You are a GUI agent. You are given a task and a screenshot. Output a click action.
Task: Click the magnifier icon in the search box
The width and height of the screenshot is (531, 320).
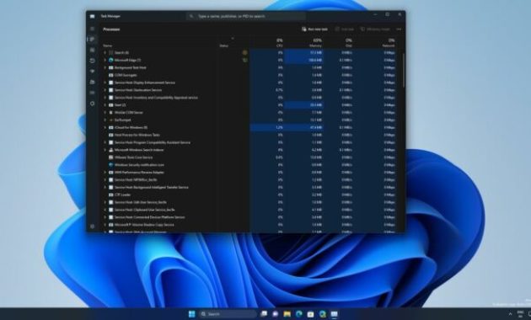tap(191, 16)
